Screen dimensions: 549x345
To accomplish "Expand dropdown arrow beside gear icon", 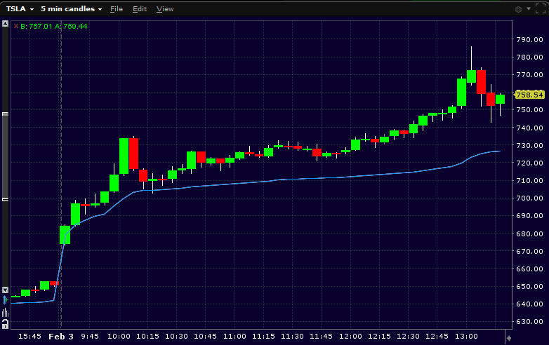I will click(x=529, y=8).
